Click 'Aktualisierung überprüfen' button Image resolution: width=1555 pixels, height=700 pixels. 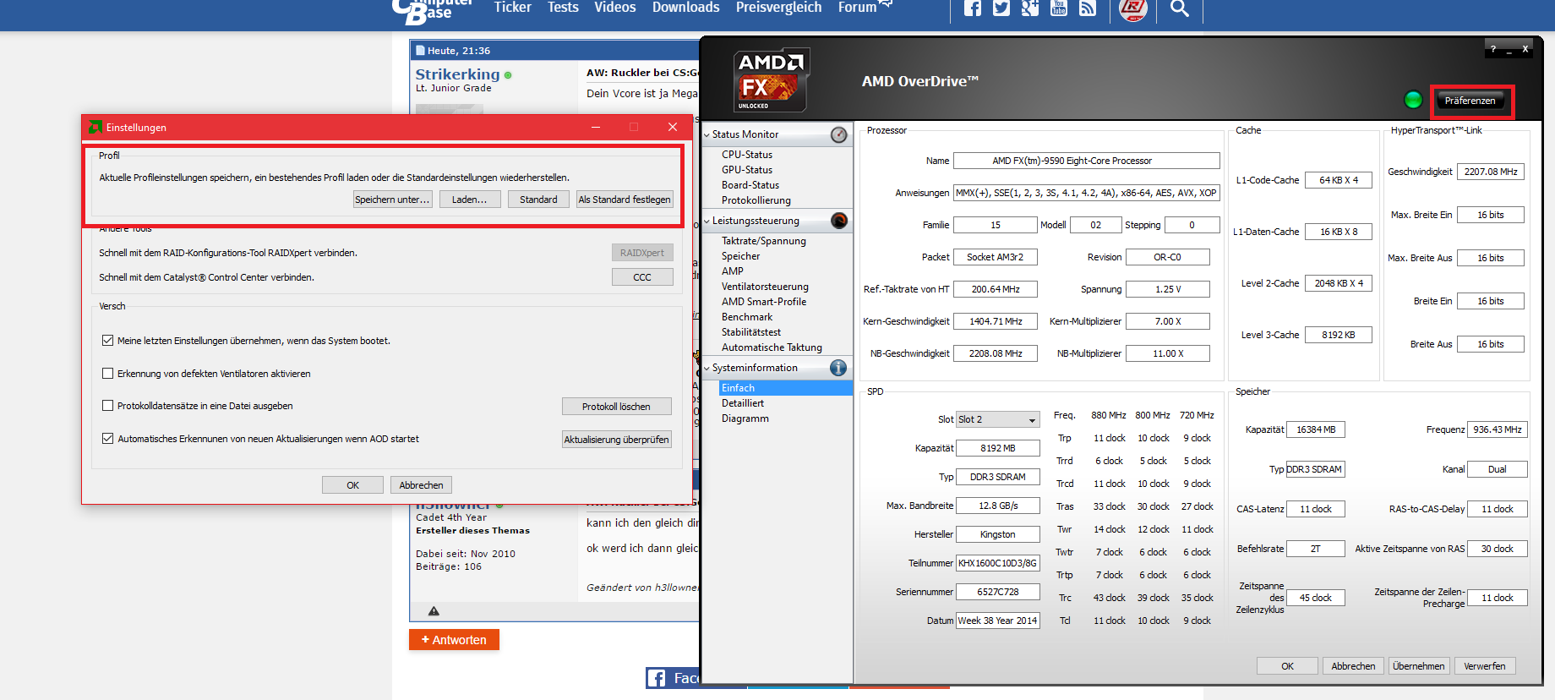click(617, 440)
